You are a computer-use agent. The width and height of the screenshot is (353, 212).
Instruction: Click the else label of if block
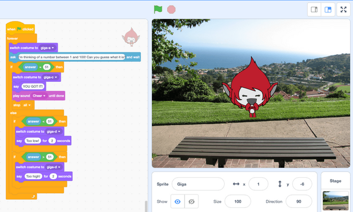pyautogui.click(x=14, y=113)
